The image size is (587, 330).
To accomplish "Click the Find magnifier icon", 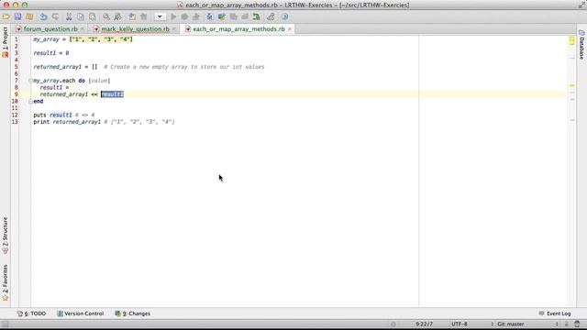I will [x=106, y=16].
